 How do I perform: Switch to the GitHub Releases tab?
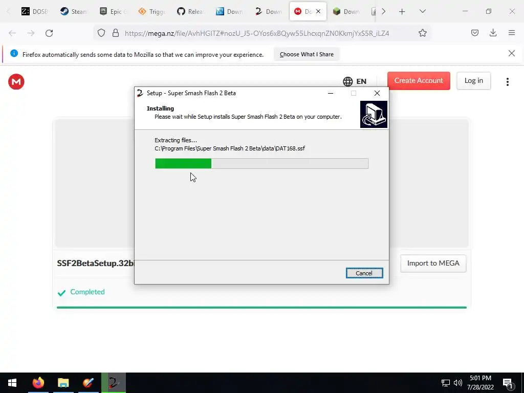(190, 11)
